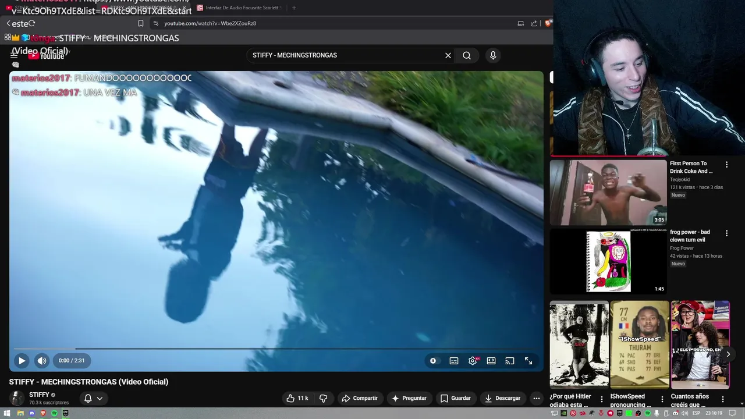Image resolution: width=745 pixels, height=419 pixels.
Task: Open the STIFFY channel name link
Action: [x=39, y=395]
